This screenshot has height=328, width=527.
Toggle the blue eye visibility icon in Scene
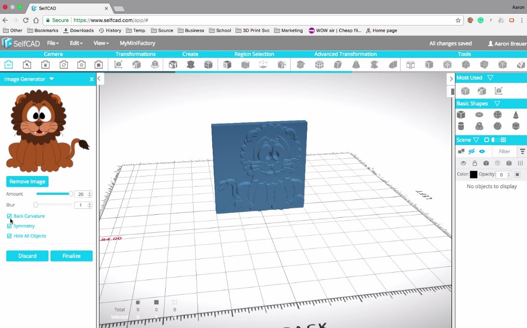pos(482,151)
